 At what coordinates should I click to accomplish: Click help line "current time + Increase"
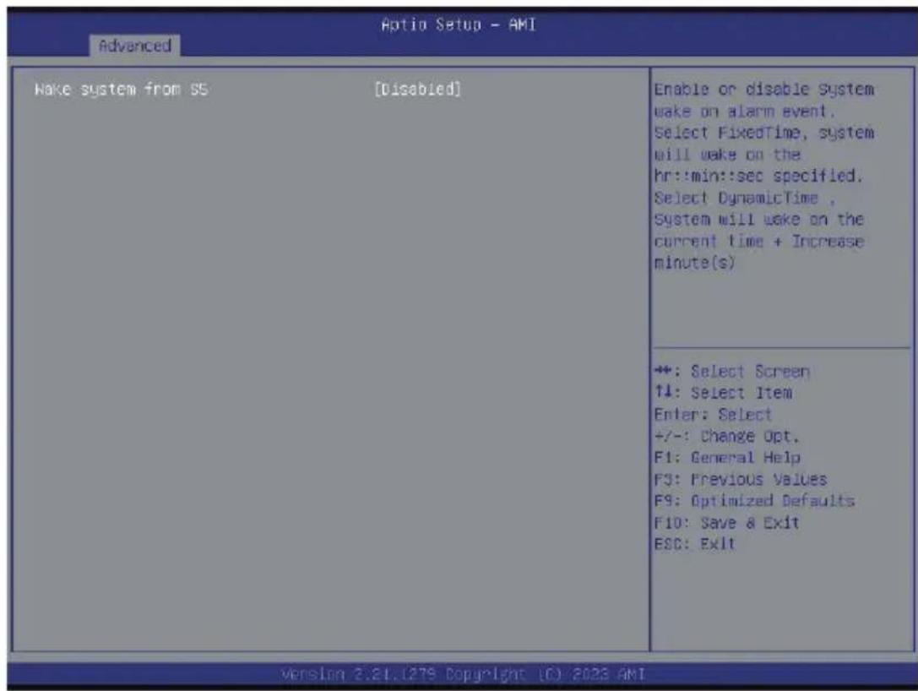758,242
